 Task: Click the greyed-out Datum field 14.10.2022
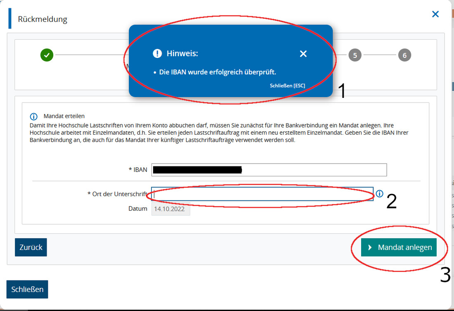coord(170,209)
